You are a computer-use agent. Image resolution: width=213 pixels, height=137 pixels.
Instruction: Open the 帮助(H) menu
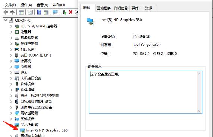point(59,5)
